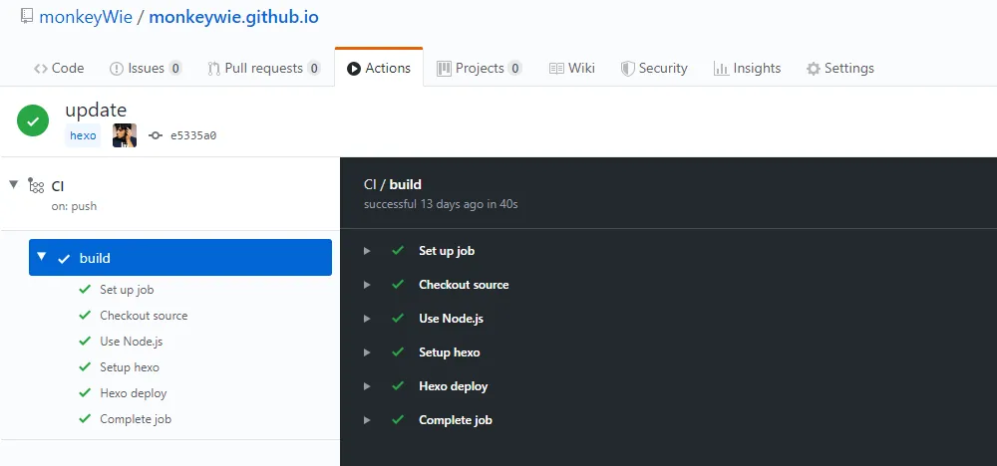
Task: Switch to the Issues tab
Action: (146, 68)
